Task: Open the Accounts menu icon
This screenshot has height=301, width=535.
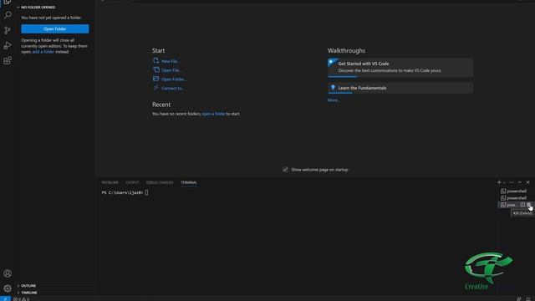Action: pos(8,273)
